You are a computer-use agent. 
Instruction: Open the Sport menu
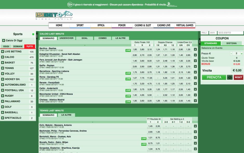point(80,25)
